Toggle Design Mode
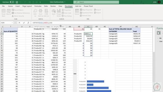The height and width of the screenshot is (92, 163). pyautogui.click(x=59, y=13)
